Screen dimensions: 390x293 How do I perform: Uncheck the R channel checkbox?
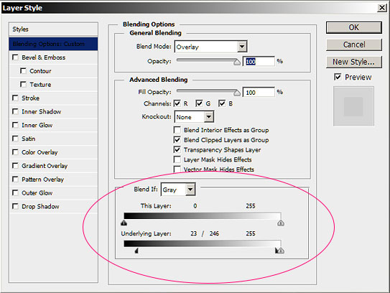point(177,103)
